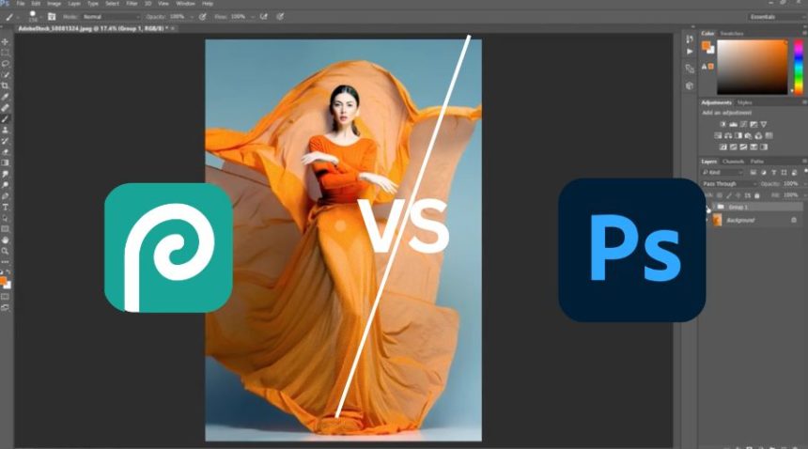Select the History Brush tool
808x449 pixels.
(x=5, y=141)
